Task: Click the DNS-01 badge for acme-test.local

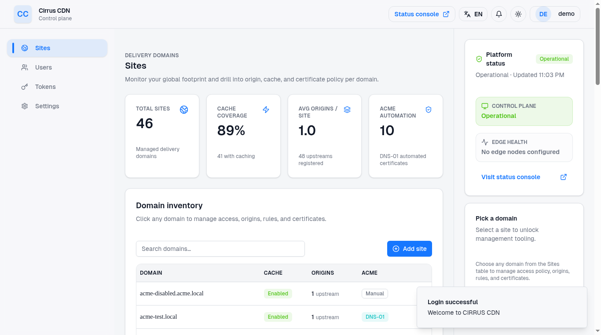Action: click(x=375, y=317)
